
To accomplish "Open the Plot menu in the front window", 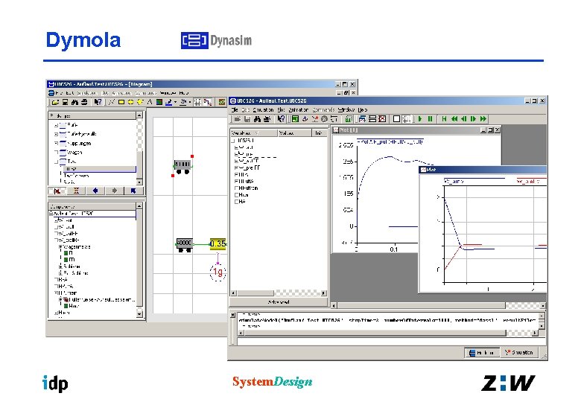I will coord(282,110).
